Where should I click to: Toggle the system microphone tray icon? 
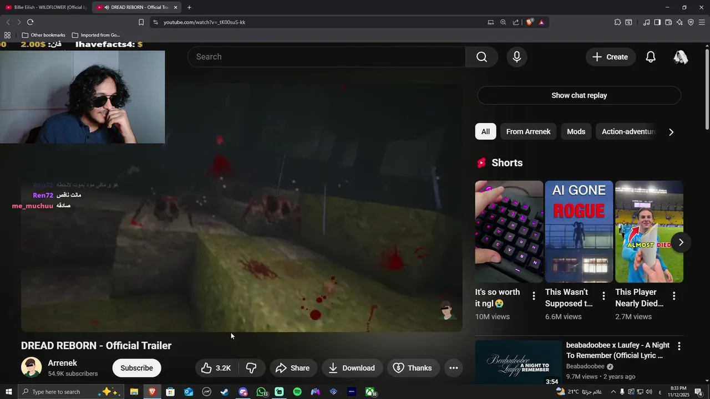pos(622,392)
